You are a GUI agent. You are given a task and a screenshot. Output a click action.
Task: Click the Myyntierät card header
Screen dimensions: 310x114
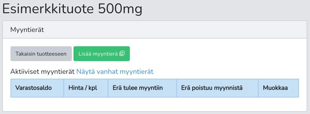(155, 30)
